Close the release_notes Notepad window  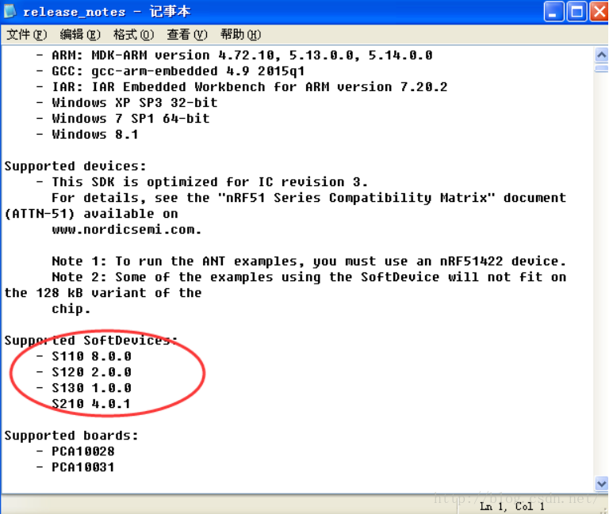coord(599,11)
